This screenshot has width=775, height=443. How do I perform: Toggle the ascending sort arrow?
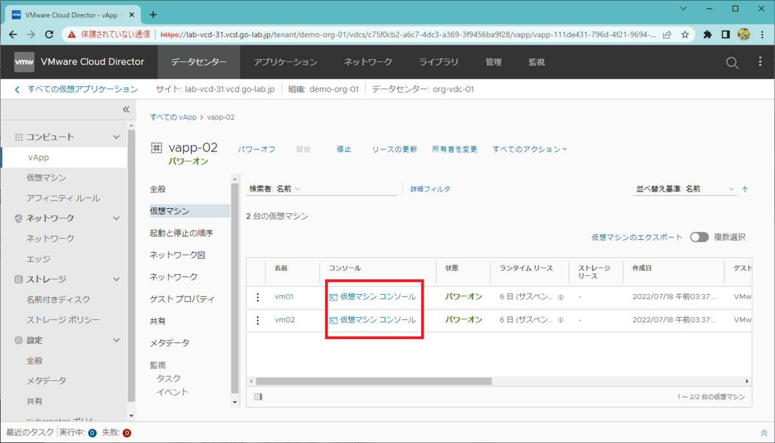[x=745, y=190]
